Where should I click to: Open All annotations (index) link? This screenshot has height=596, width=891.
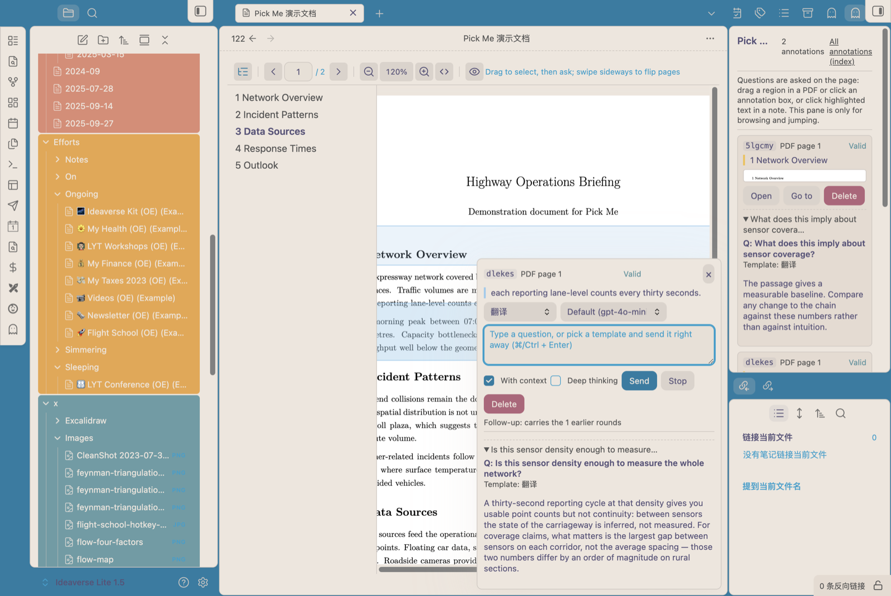tap(850, 52)
